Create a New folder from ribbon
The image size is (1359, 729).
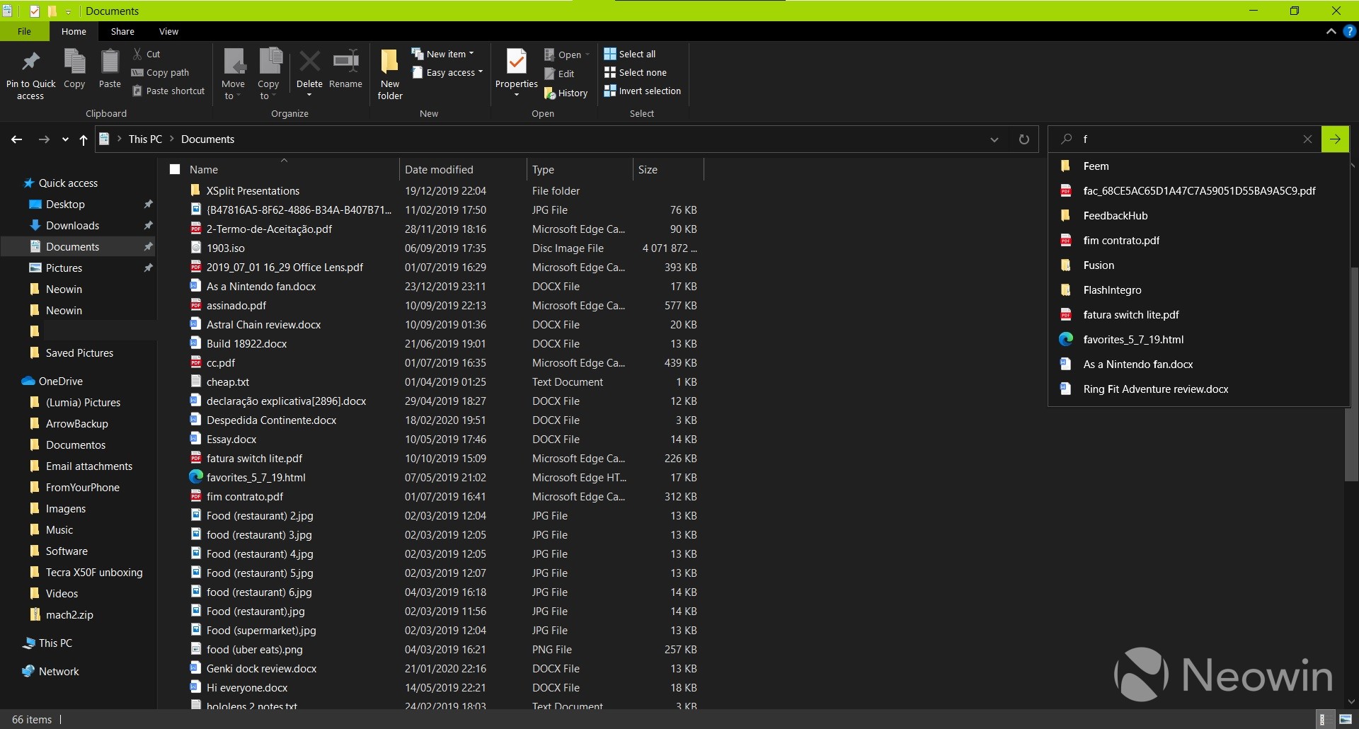tap(389, 74)
